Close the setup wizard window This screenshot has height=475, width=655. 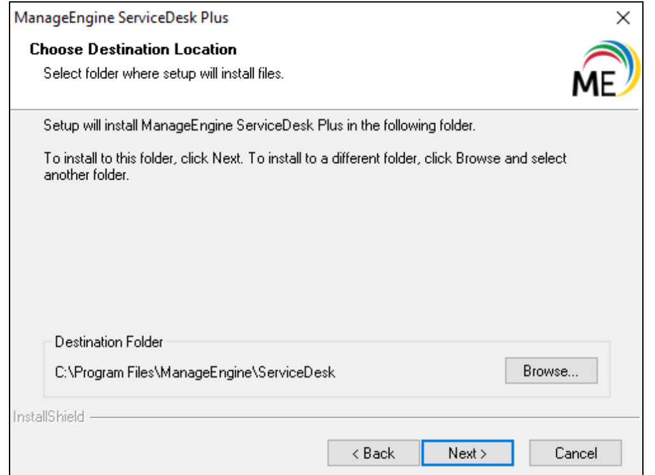624,18
